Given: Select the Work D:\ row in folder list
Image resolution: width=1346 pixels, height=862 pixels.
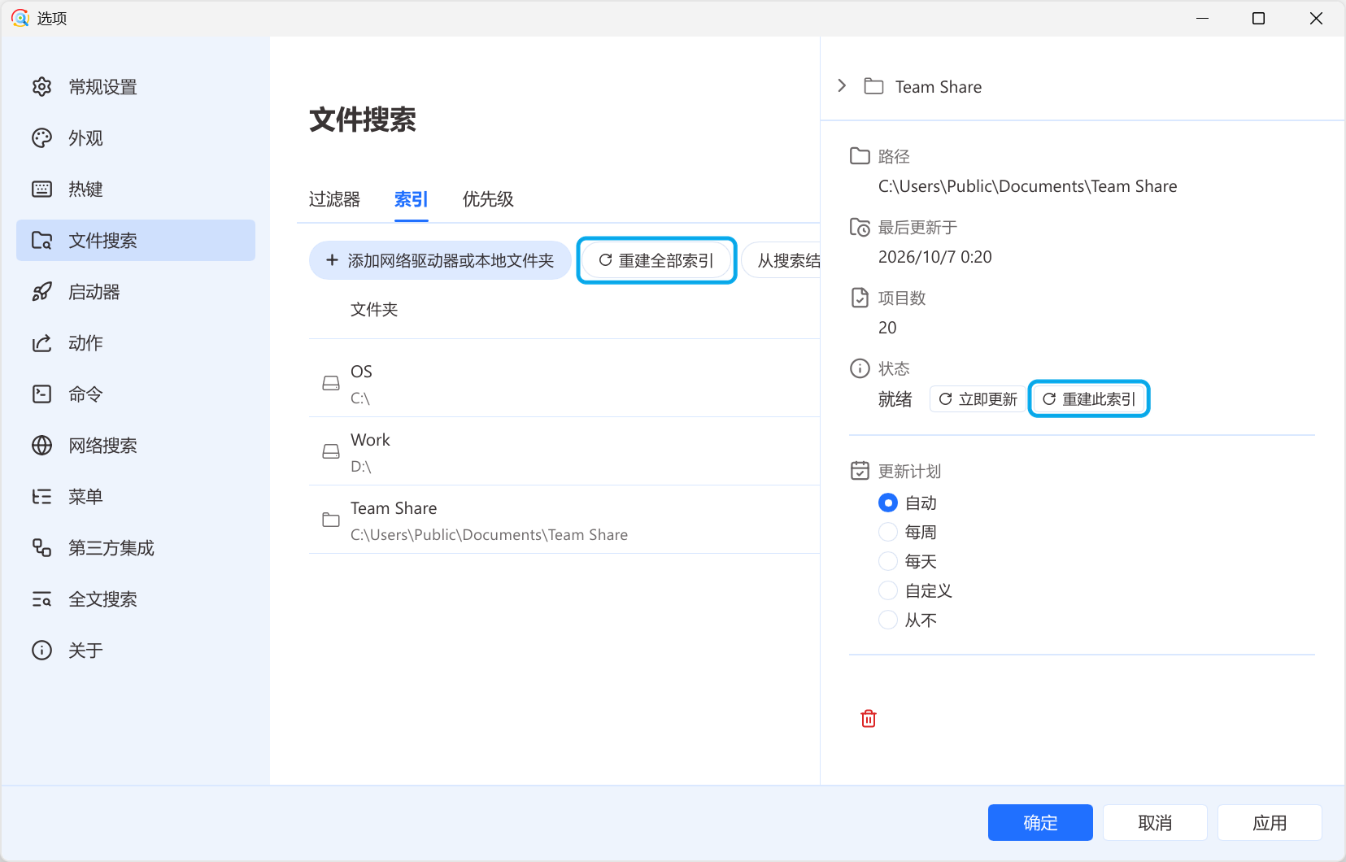Looking at the screenshot, I should click(564, 452).
